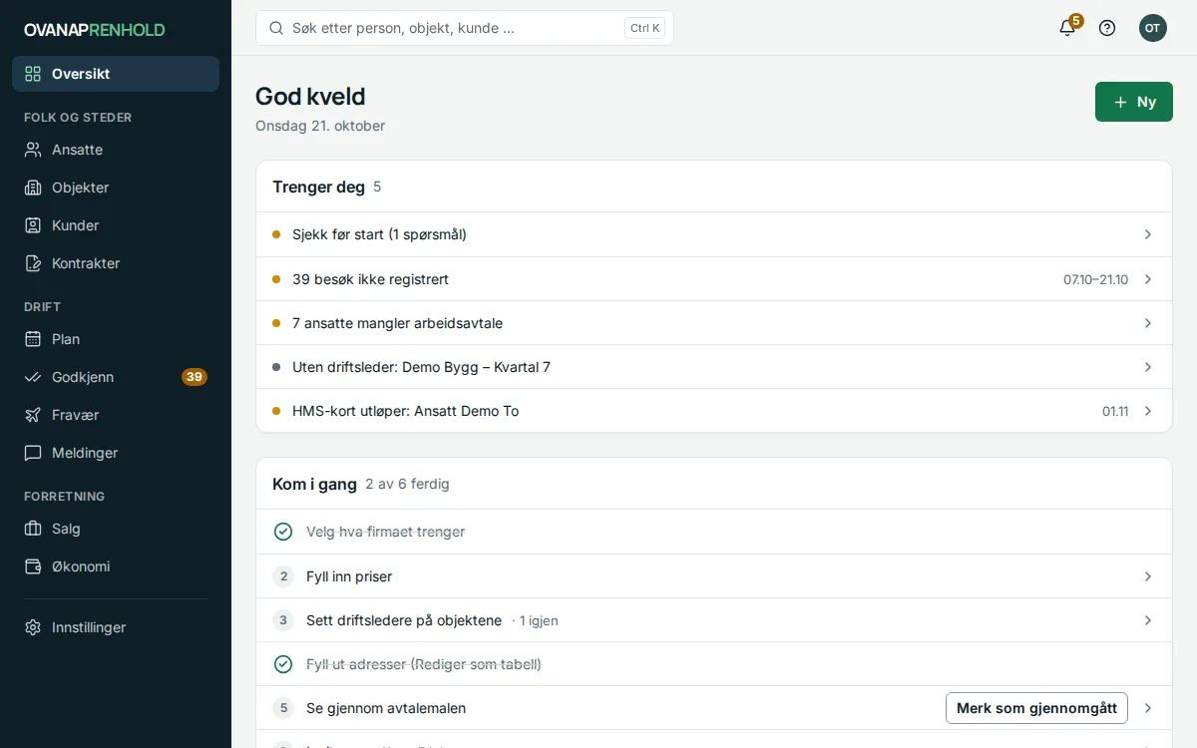This screenshot has width=1197, height=748.
Task: Click the Meldinger chat bubble icon
Action: point(33,453)
